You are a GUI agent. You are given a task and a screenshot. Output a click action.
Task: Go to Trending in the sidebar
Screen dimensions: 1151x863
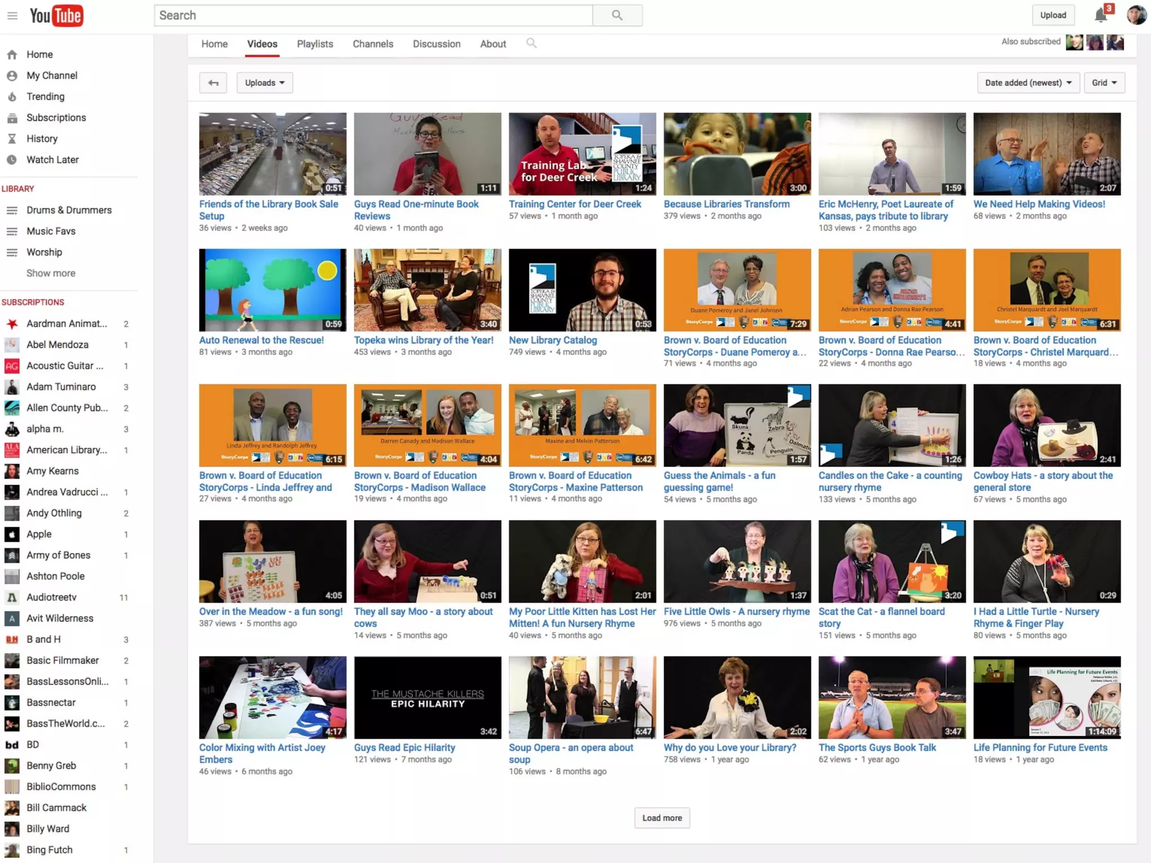tap(45, 97)
